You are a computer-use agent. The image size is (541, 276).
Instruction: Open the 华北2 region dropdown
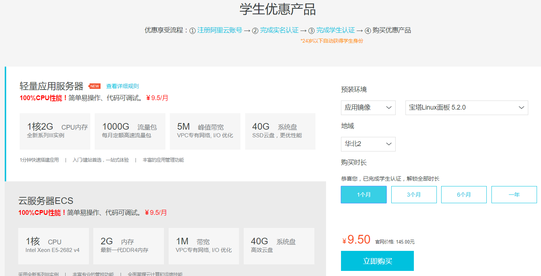pyautogui.click(x=368, y=144)
